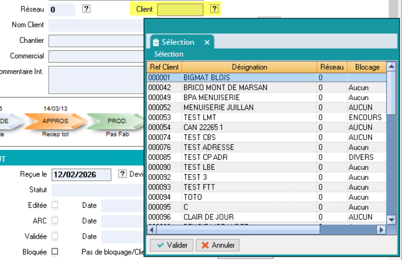This screenshot has height=260, width=402.
Task: Select row TEST CP ADR
Action: tap(267, 157)
